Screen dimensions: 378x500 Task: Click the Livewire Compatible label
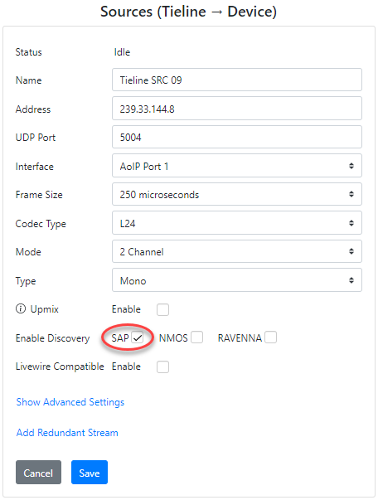(x=60, y=367)
